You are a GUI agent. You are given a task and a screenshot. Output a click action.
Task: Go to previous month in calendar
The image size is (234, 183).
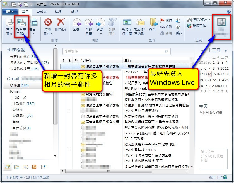coord(202,51)
